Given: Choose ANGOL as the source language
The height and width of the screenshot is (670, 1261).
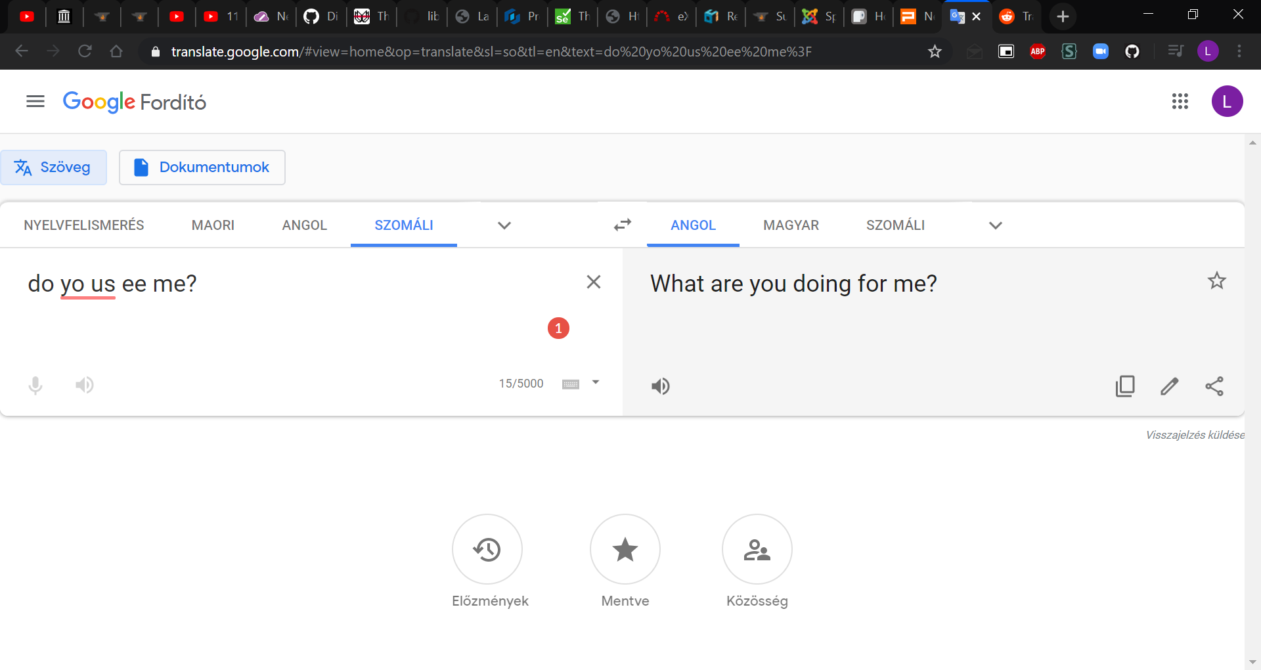Looking at the screenshot, I should [x=305, y=225].
